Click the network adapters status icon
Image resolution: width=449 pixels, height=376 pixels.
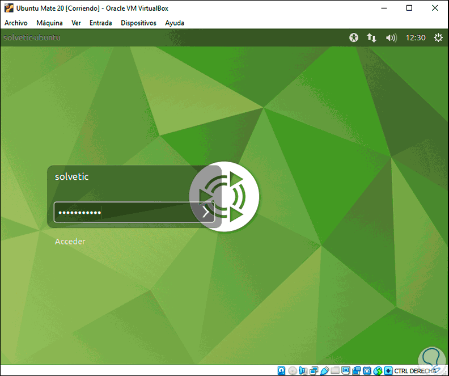(314, 371)
